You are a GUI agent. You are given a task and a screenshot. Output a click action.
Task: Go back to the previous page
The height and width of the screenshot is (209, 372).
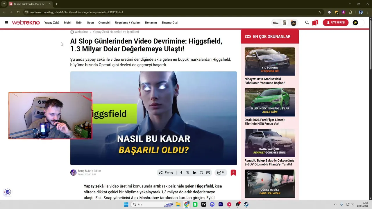[4, 12]
